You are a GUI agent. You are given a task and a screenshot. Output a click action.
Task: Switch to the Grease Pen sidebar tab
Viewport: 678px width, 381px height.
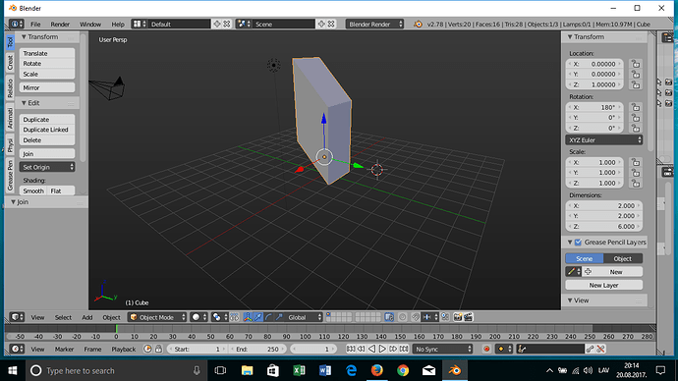tap(11, 176)
